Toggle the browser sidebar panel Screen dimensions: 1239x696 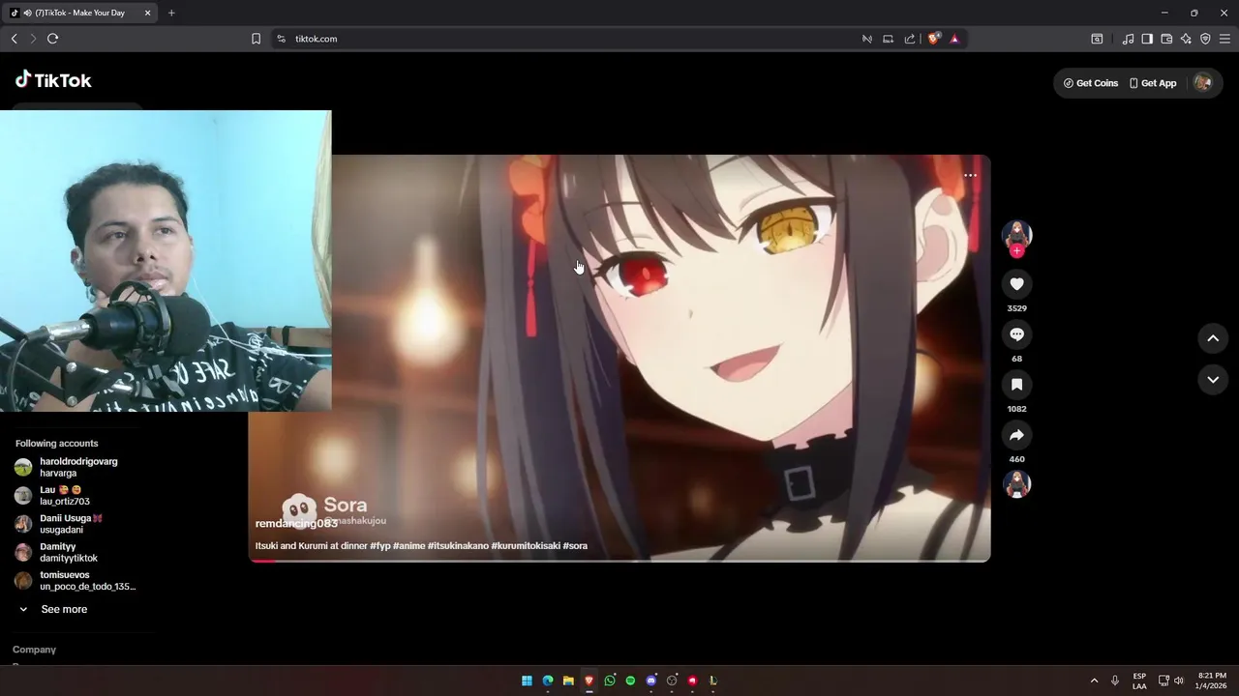click(x=1147, y=39)
